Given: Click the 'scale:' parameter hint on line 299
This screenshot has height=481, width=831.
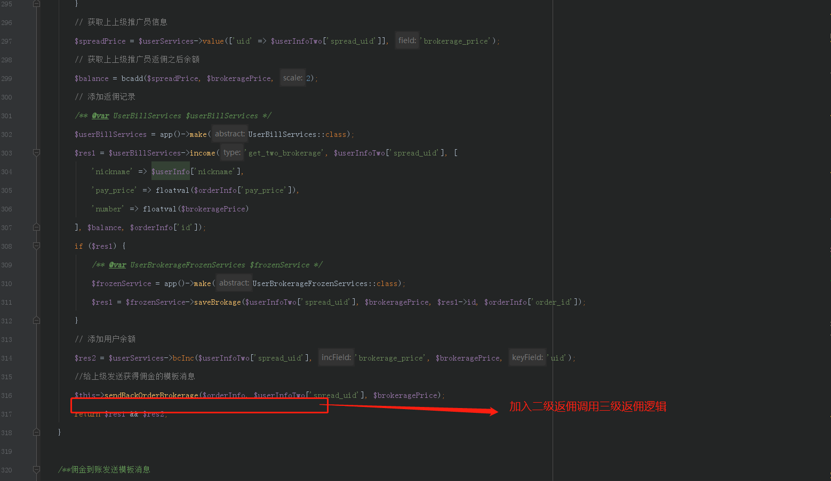Looking at the screenshot, I should pos(293,78).
